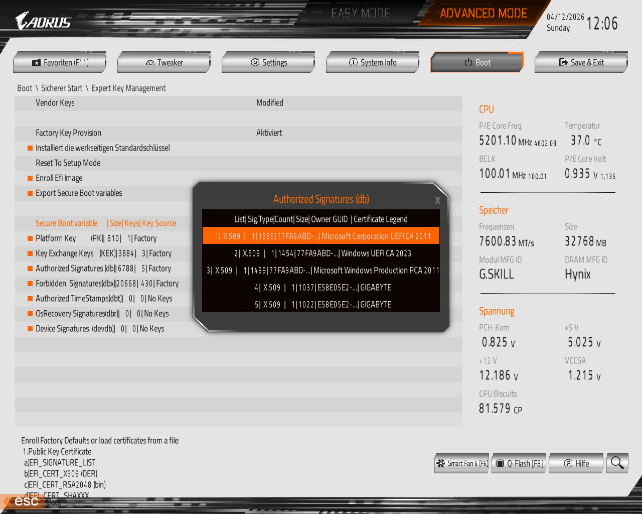Open the Settings tab

[x=268, y=62]
